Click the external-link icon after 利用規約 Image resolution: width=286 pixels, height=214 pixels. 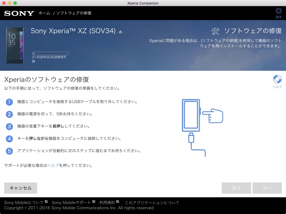click(118, 201)
